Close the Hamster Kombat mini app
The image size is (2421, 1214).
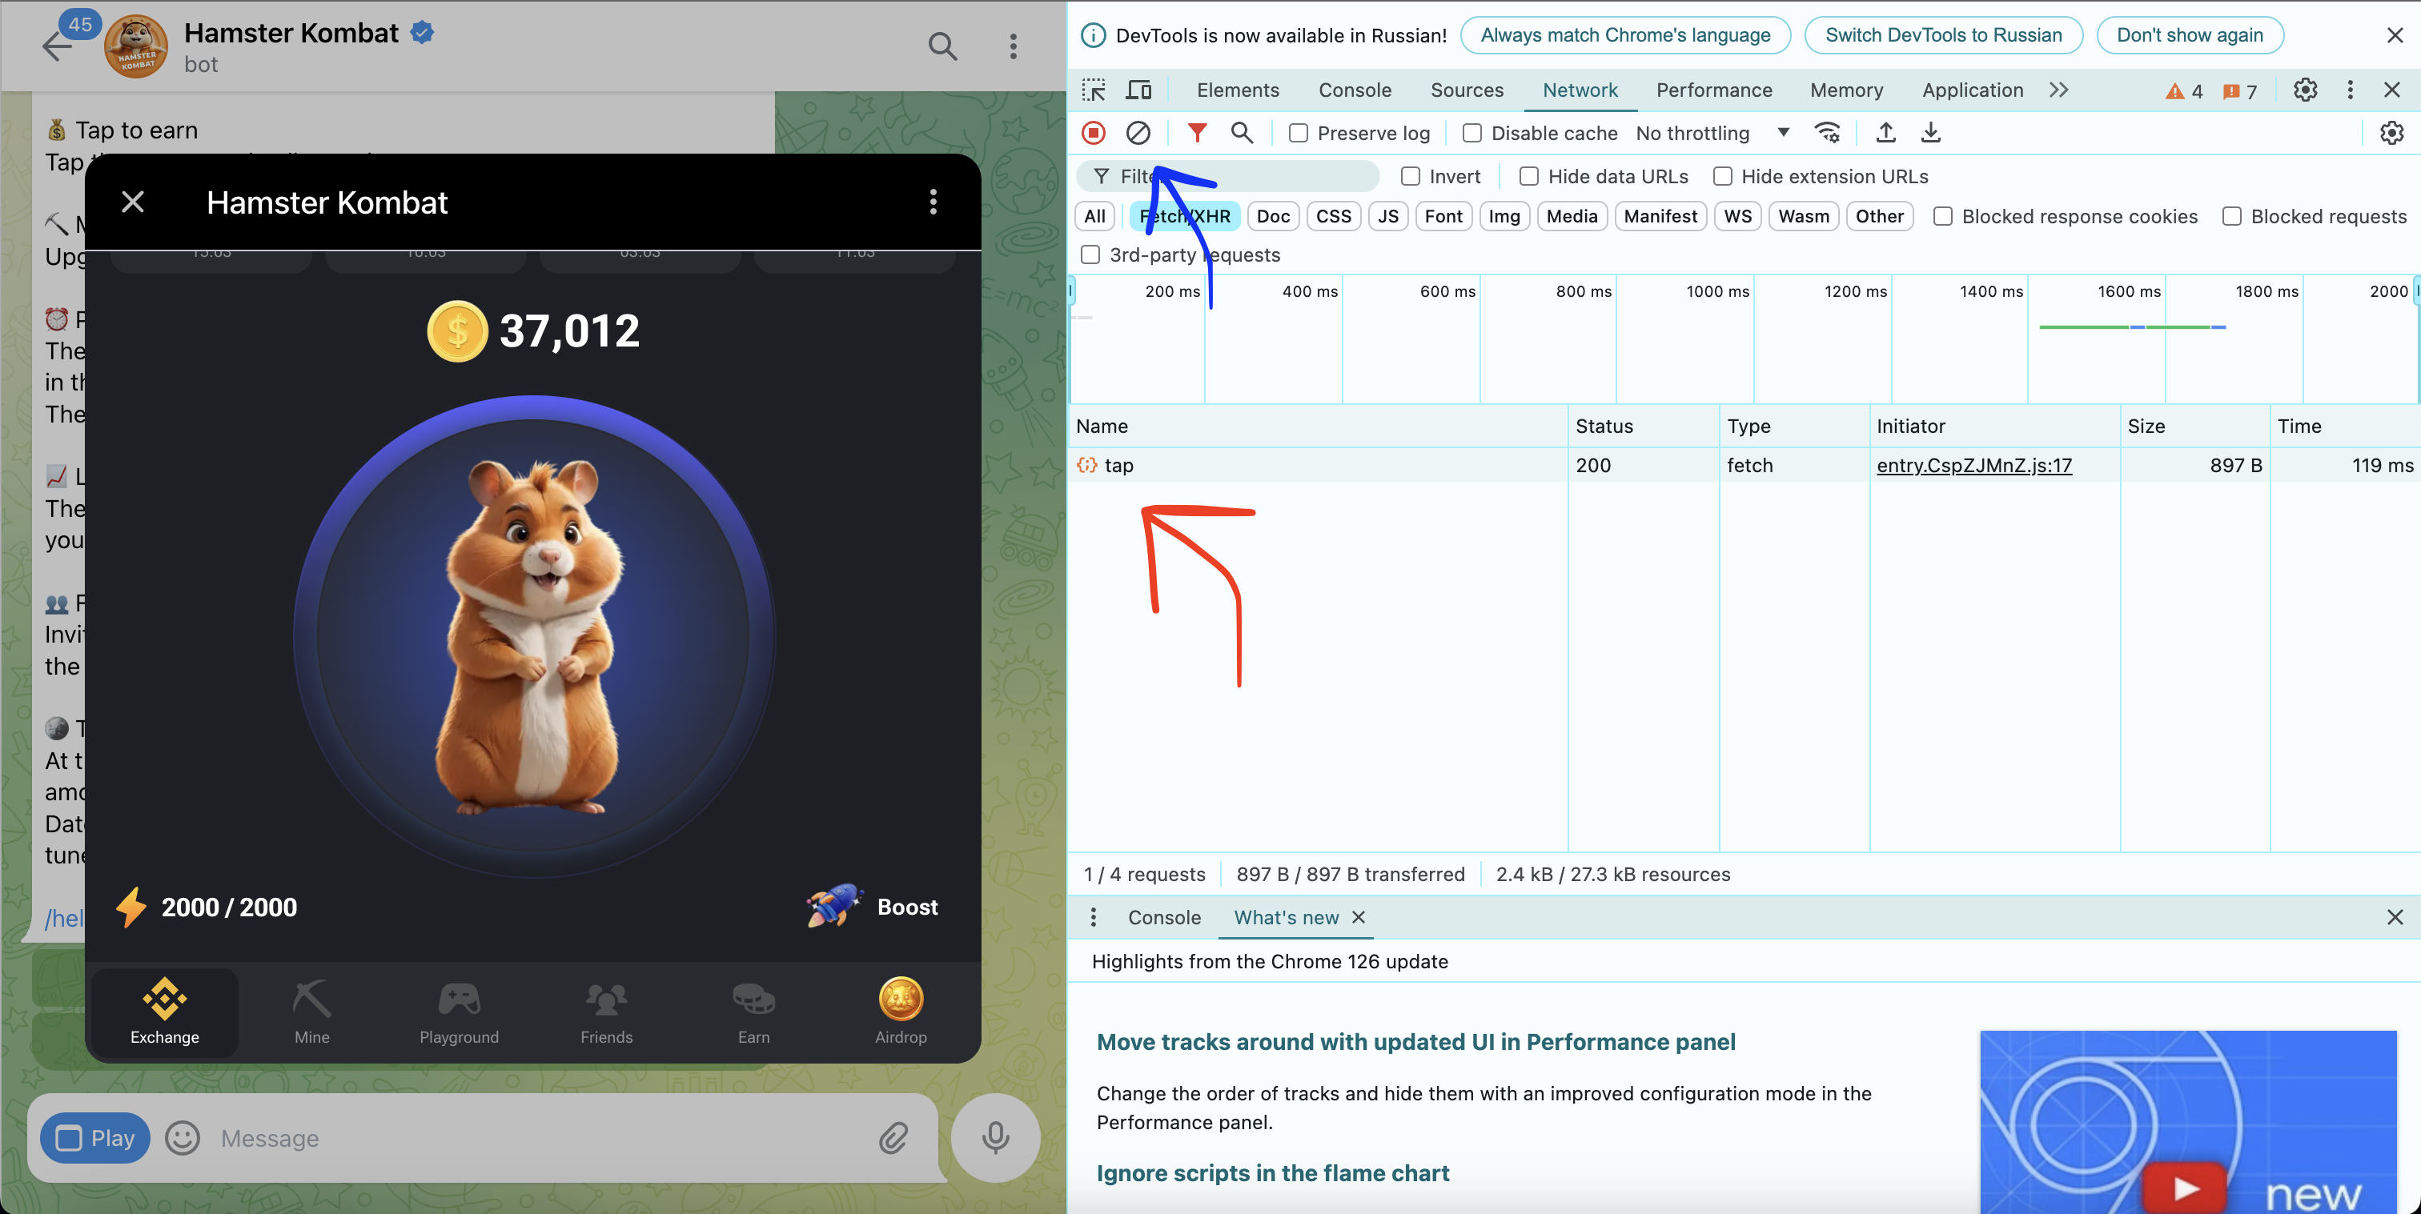pyautogui.click(x=133, y=202)
